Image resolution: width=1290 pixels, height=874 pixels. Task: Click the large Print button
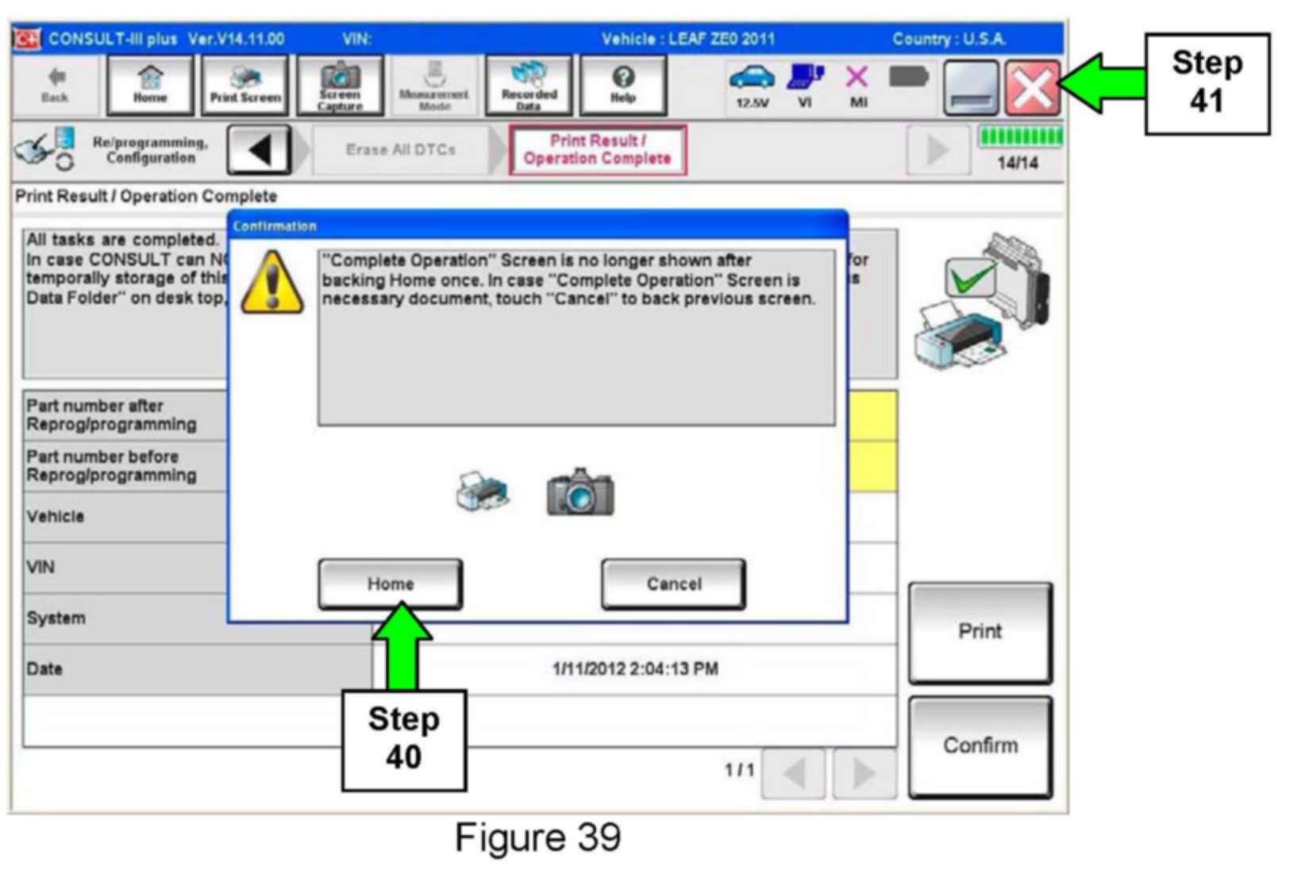pyautogui.click(x=980, y=632)
